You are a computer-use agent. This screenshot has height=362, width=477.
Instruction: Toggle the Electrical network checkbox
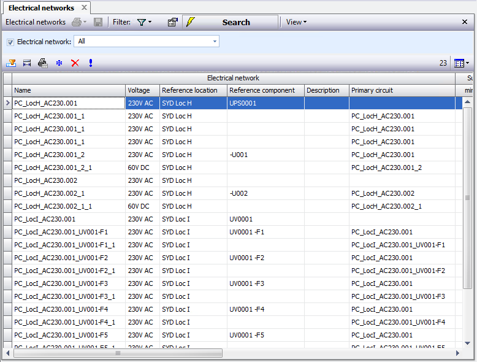pyautogui.click(x=10, y=42)
